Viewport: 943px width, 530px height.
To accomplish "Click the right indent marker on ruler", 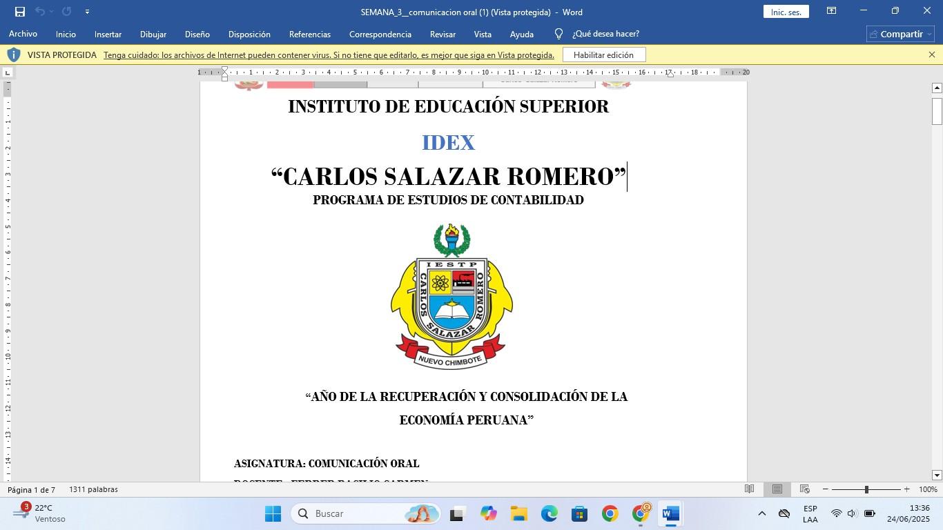I will 670,74.
